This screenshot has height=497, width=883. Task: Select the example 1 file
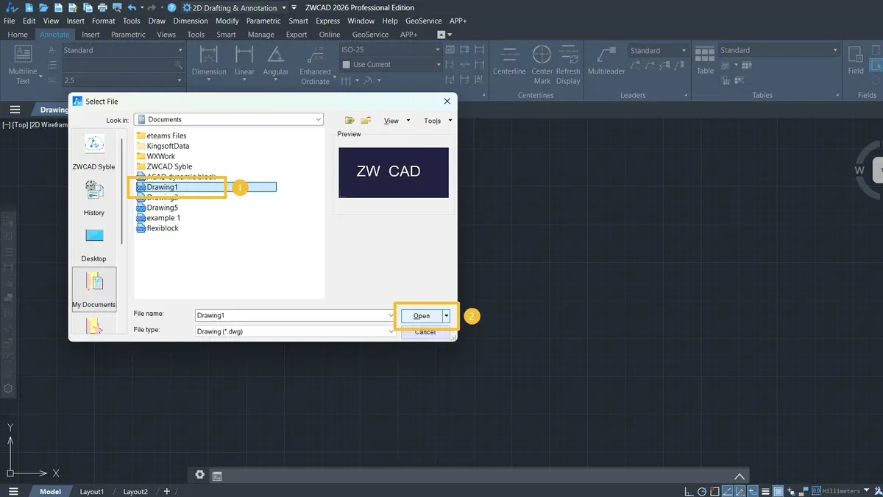point(158,218)
